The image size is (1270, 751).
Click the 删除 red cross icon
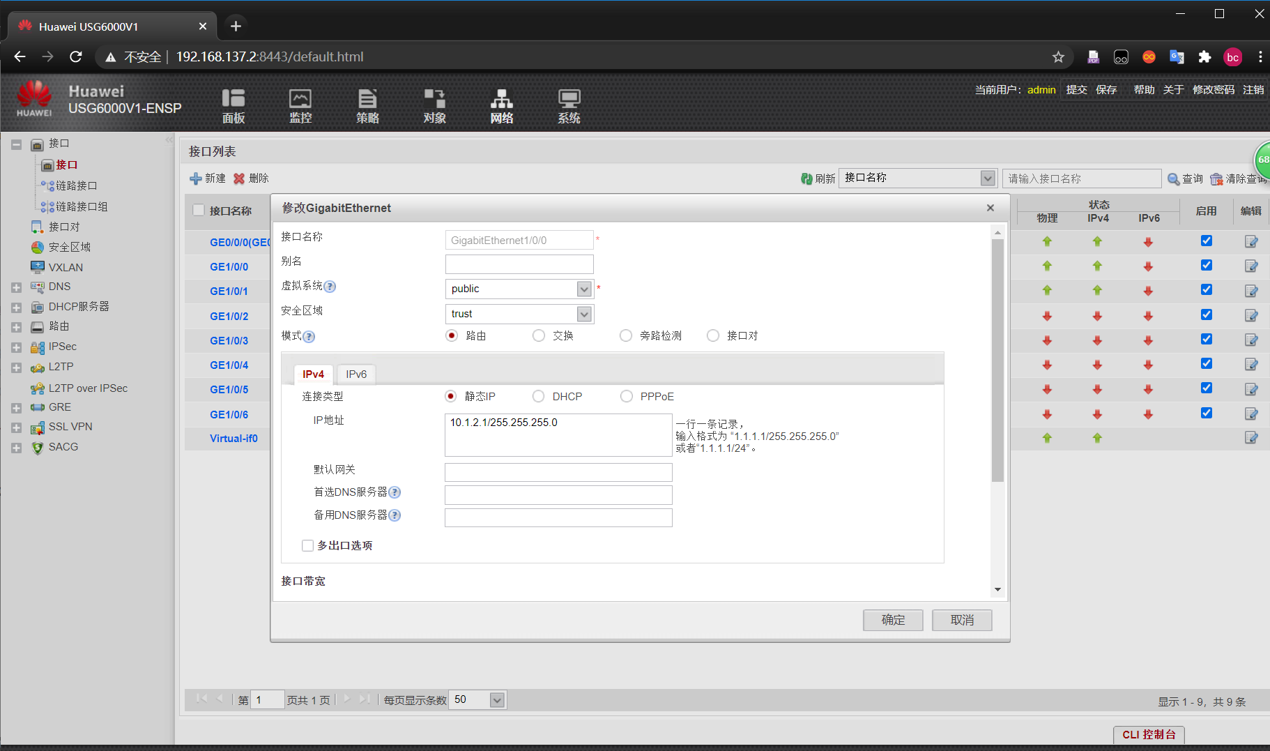point(239,179)
